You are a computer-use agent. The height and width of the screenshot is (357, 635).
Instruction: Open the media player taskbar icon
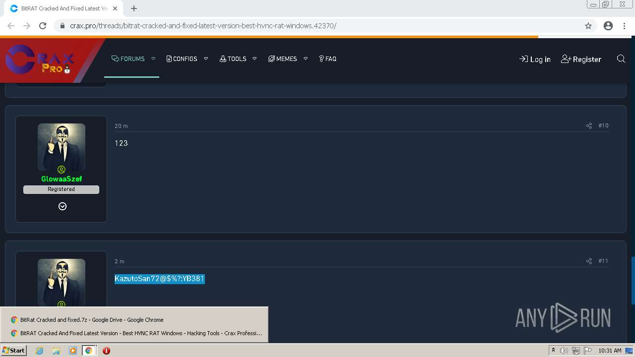point(73,351)
